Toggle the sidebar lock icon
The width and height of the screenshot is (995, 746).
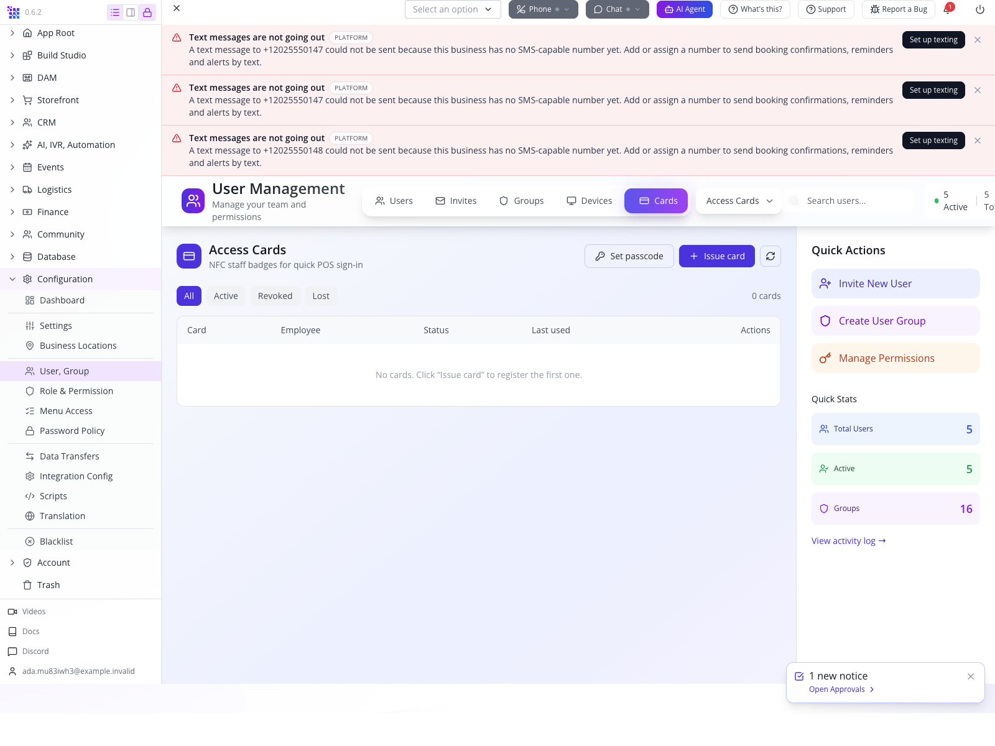click(147, 12)
